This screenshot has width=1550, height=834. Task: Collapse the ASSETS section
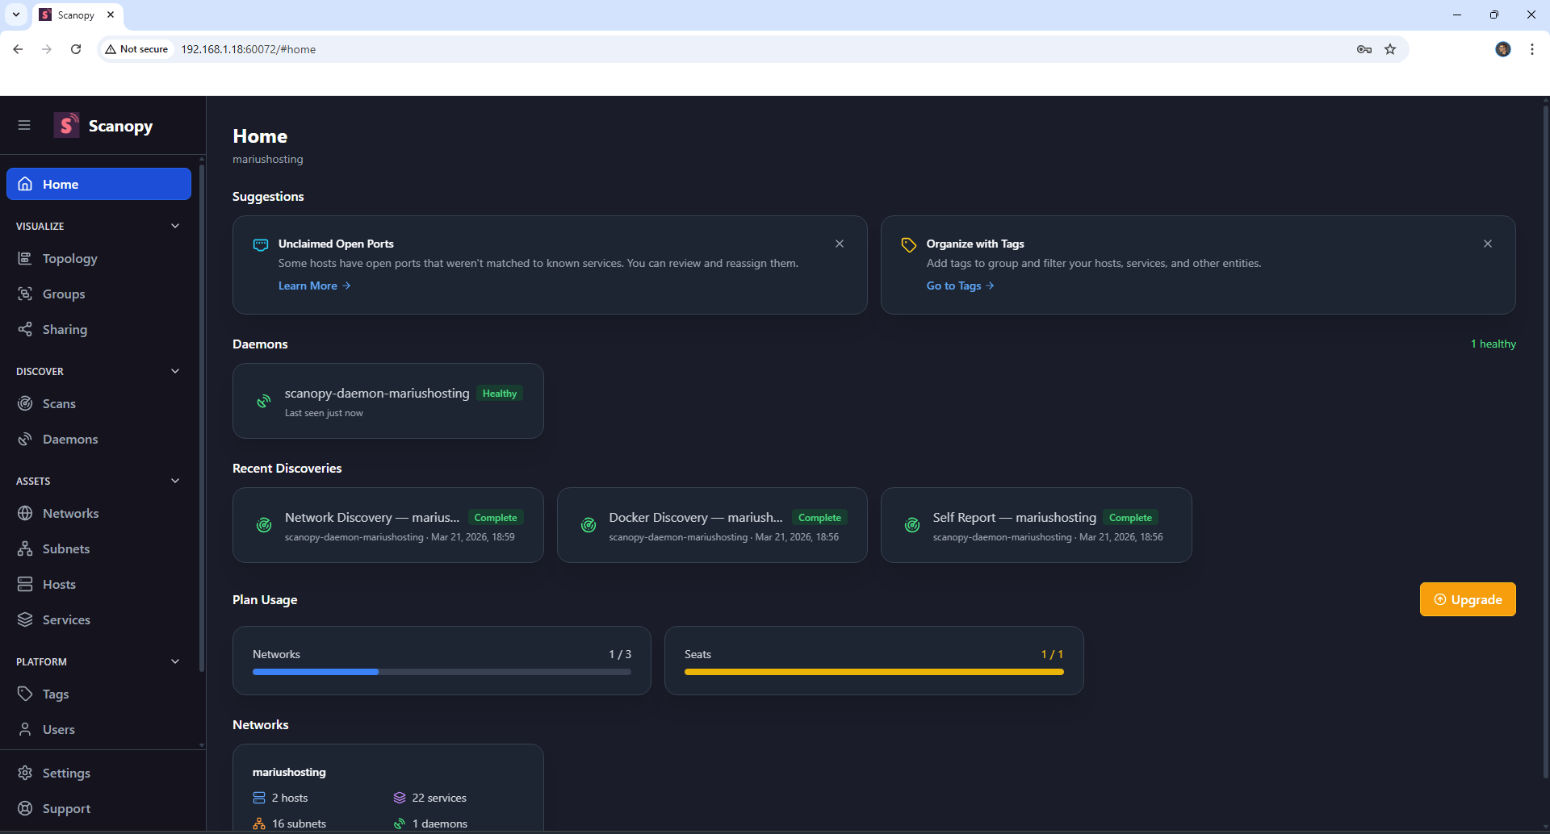[175, 480]
